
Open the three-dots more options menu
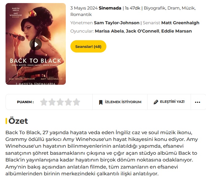(197, 102)
